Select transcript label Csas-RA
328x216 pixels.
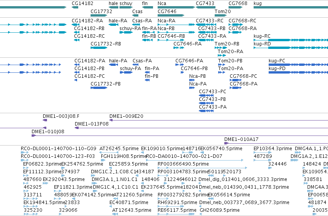[x=142, y=21]
